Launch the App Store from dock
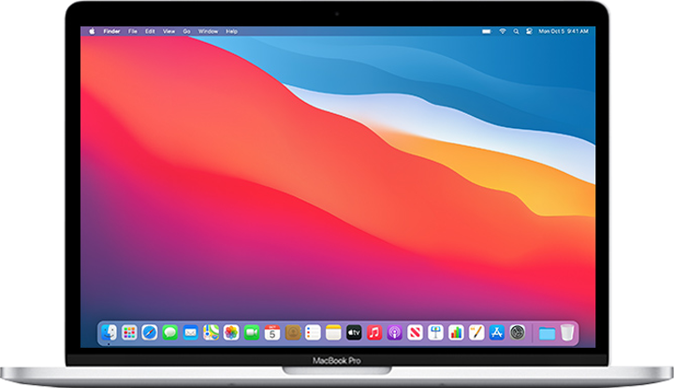Image resolution: width=674 pixels, height=388 pixels. click(497, 332)
